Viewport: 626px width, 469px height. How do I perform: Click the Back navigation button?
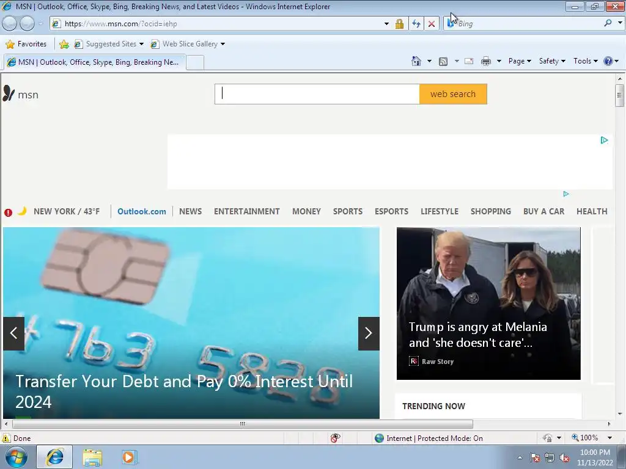click(x=10, y=24)
